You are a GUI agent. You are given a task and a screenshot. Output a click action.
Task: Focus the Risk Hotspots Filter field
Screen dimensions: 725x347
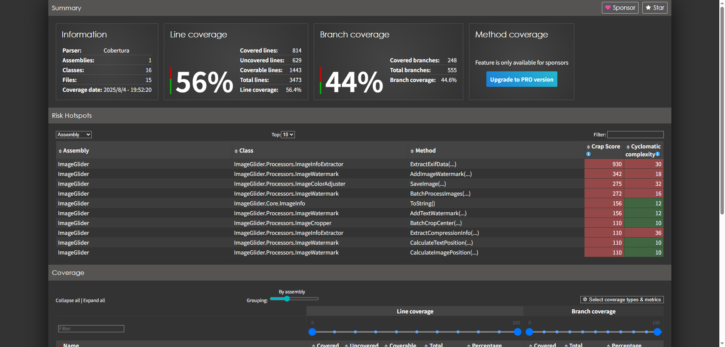pos(635,135)
